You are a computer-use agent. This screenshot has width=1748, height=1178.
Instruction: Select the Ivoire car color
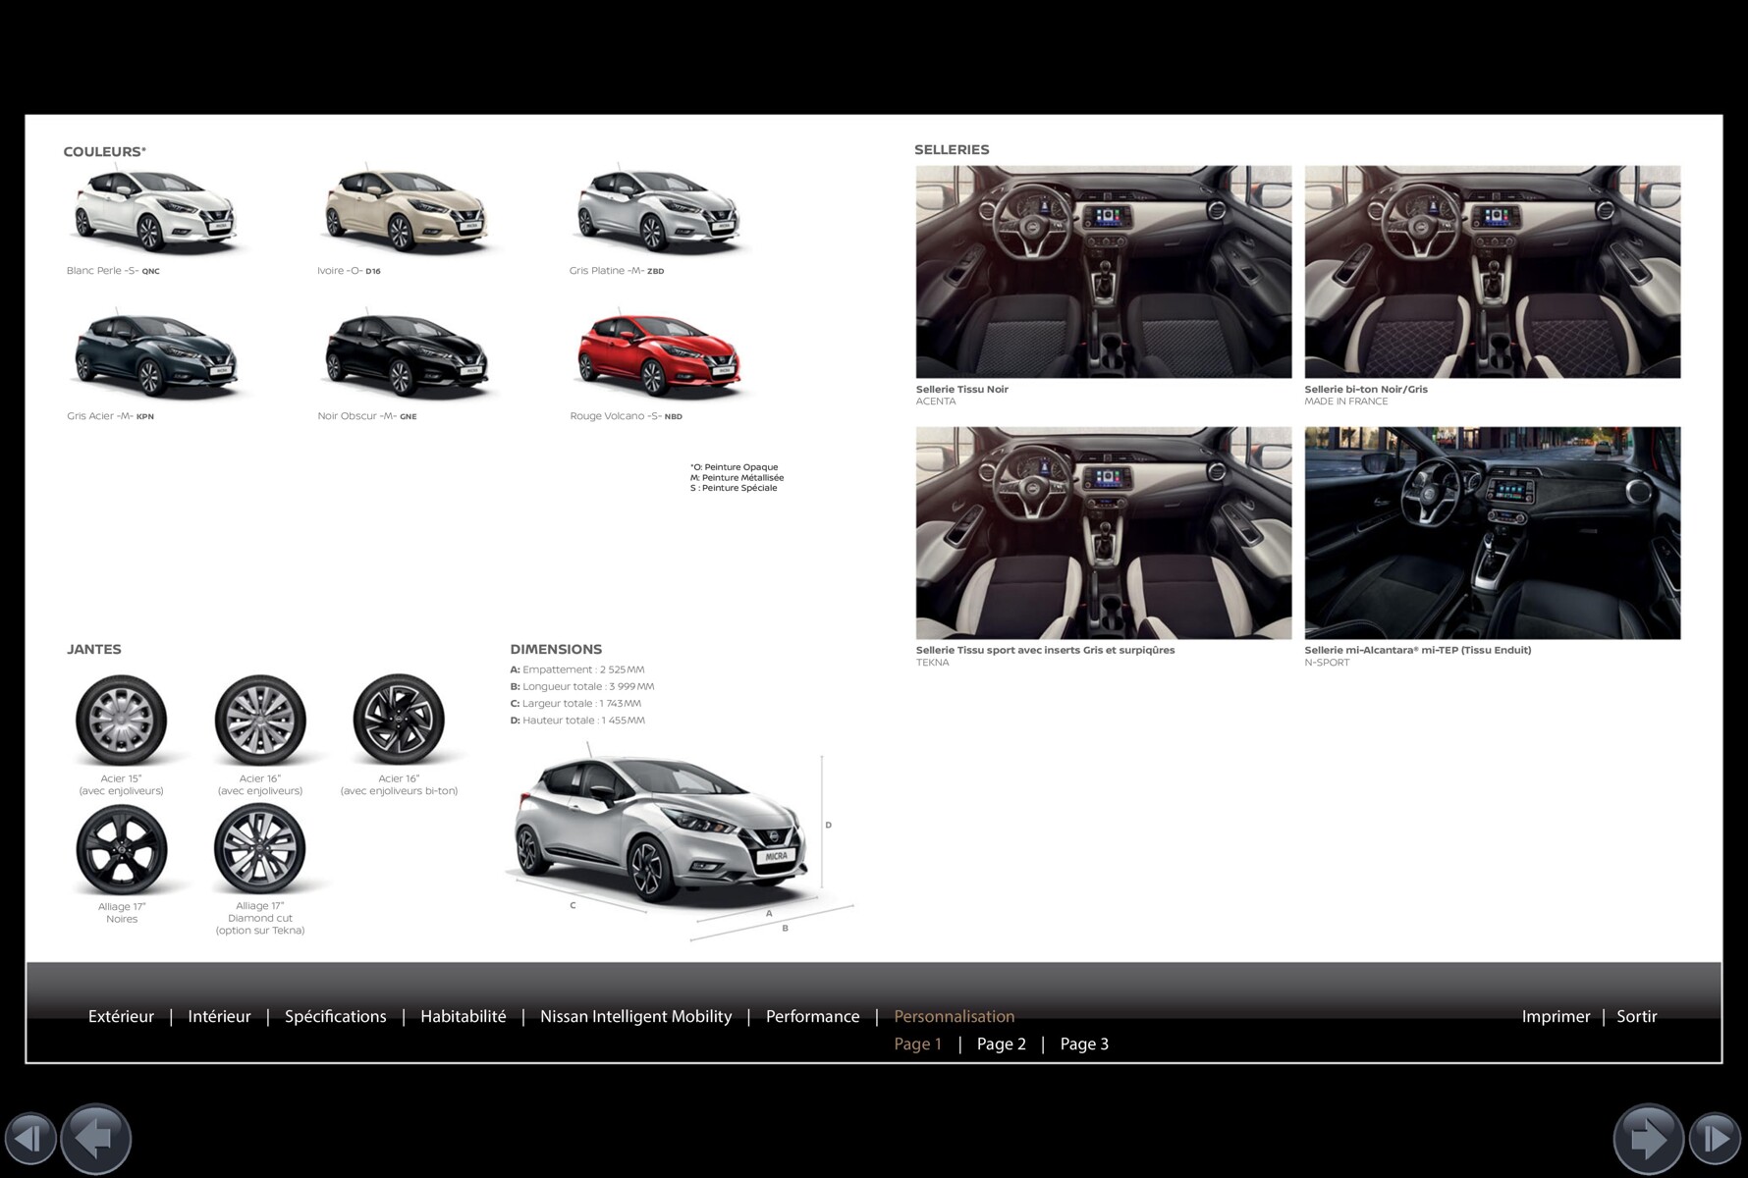pos(407,210)
